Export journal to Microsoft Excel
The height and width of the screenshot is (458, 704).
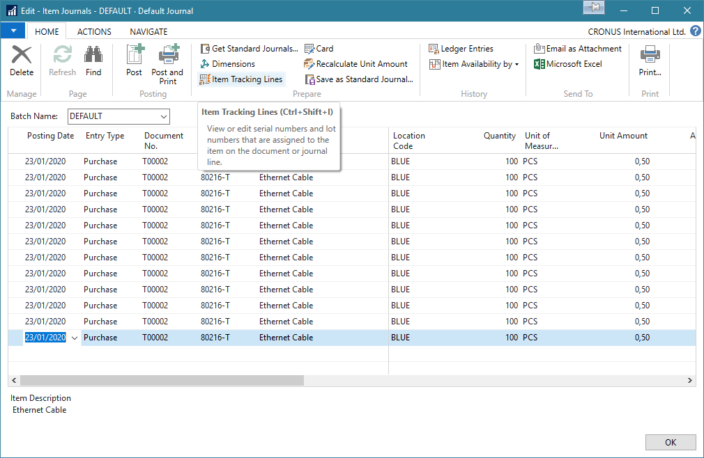coord(573,63)
